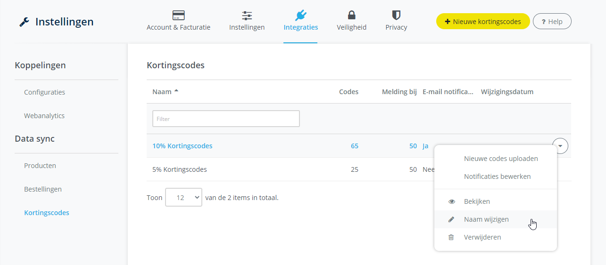Open the items-per-page dropdown showing 12
The width and height of the screenshot is (606, 265).
coord(183,198)
